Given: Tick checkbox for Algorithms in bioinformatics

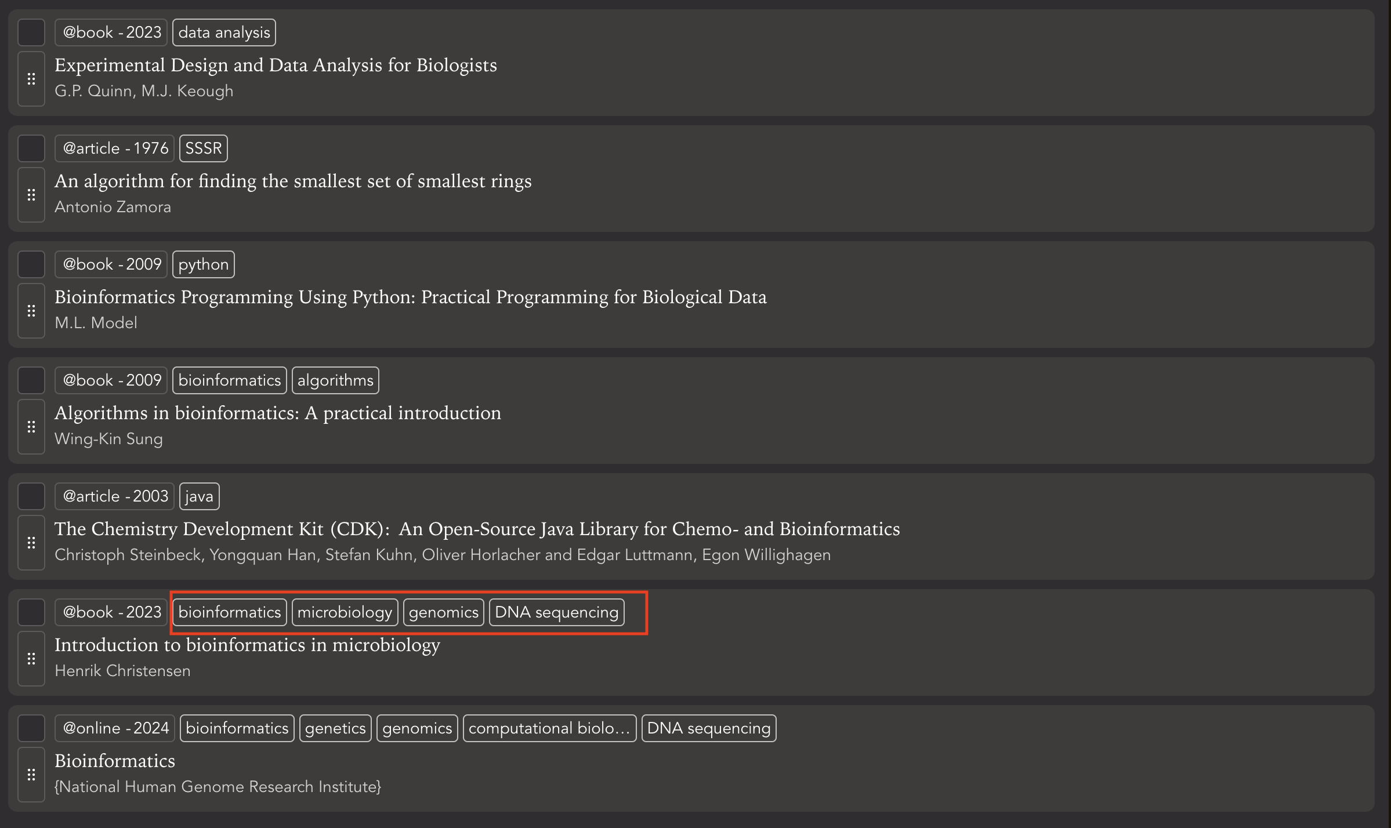Looking at the screenshot, I should click(31, 380).
